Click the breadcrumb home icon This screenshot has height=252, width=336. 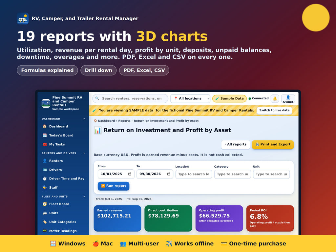pos(95,121)
